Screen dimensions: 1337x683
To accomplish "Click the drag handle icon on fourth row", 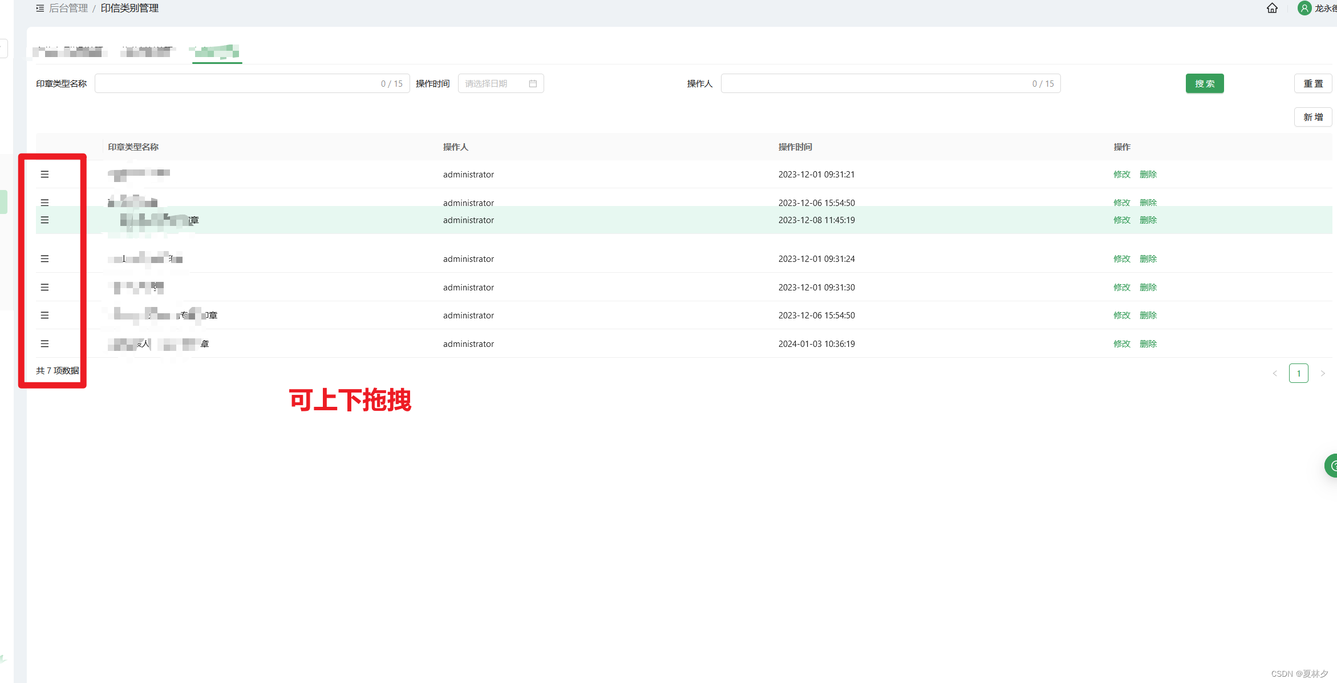I will [x=43, y=258].
